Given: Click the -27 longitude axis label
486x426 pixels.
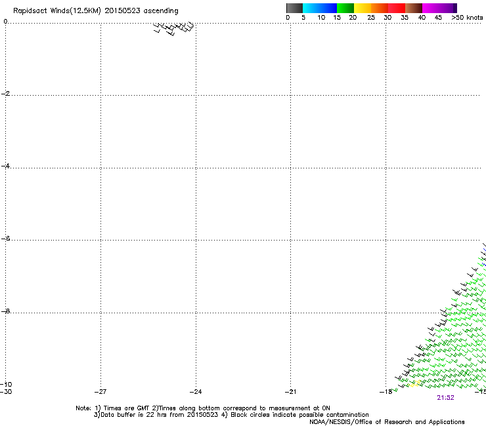Looking at the screenshot, I should click(100, 392).
